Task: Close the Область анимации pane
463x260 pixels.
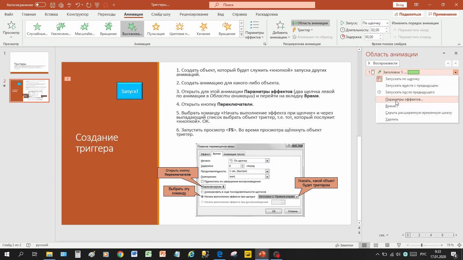Action: [456, 53]
